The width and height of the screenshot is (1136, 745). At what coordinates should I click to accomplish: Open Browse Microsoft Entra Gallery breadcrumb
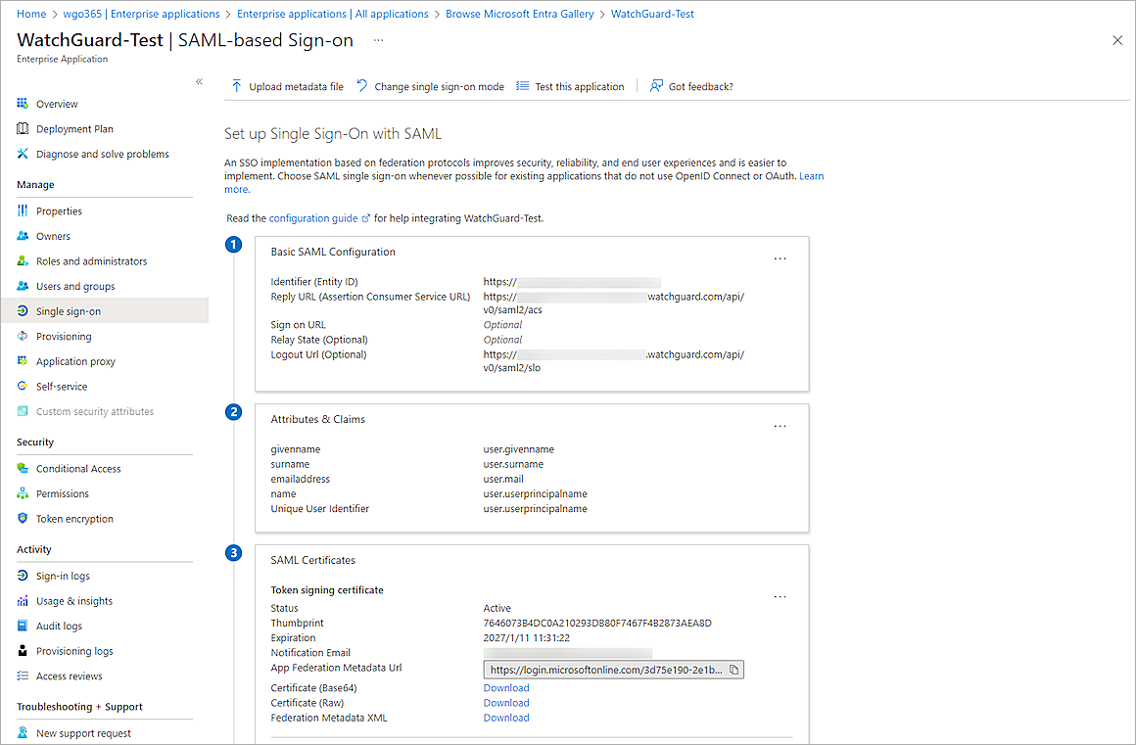pos(519,13)
